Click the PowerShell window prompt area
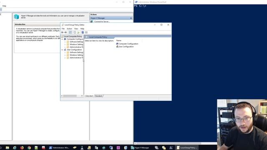 click(x=140, y=6)
